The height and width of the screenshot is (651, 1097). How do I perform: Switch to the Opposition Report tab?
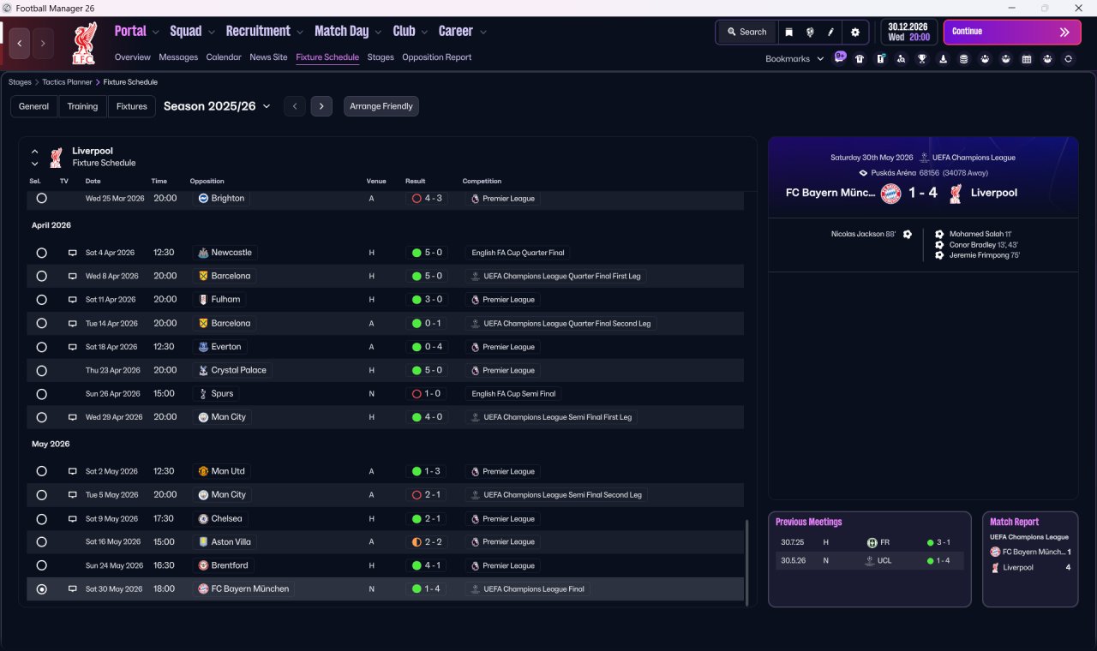[436, 57]
